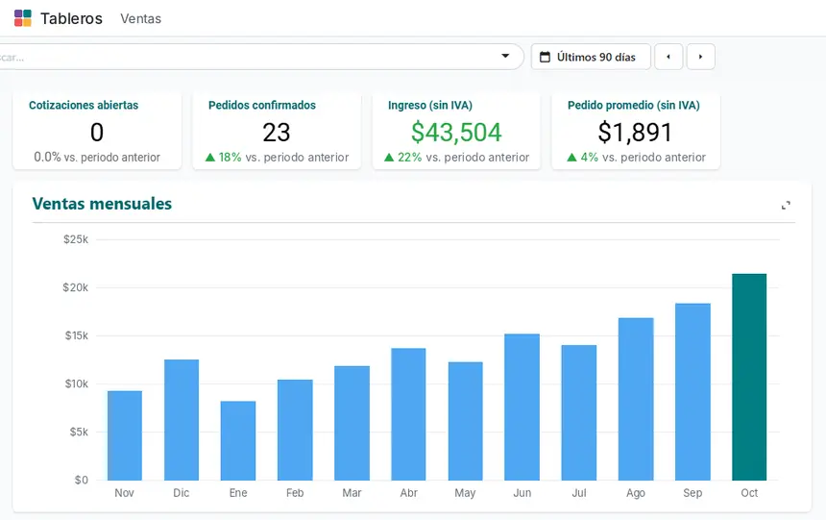Select the teal Oct bar in the chart
Viewport: 826px width, 520px height.
749,377
